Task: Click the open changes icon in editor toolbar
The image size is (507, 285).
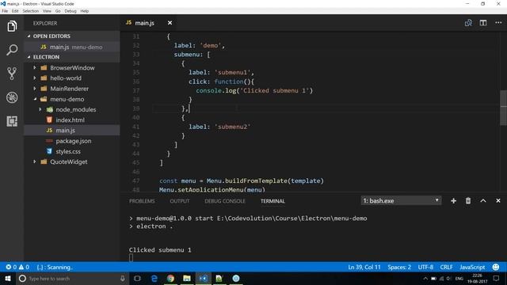Action: coord(468,23)
